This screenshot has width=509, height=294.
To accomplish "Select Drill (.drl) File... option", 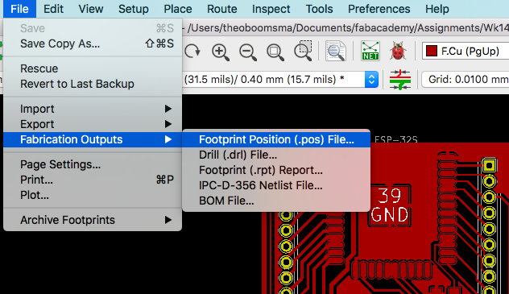I will pos(276,155).
